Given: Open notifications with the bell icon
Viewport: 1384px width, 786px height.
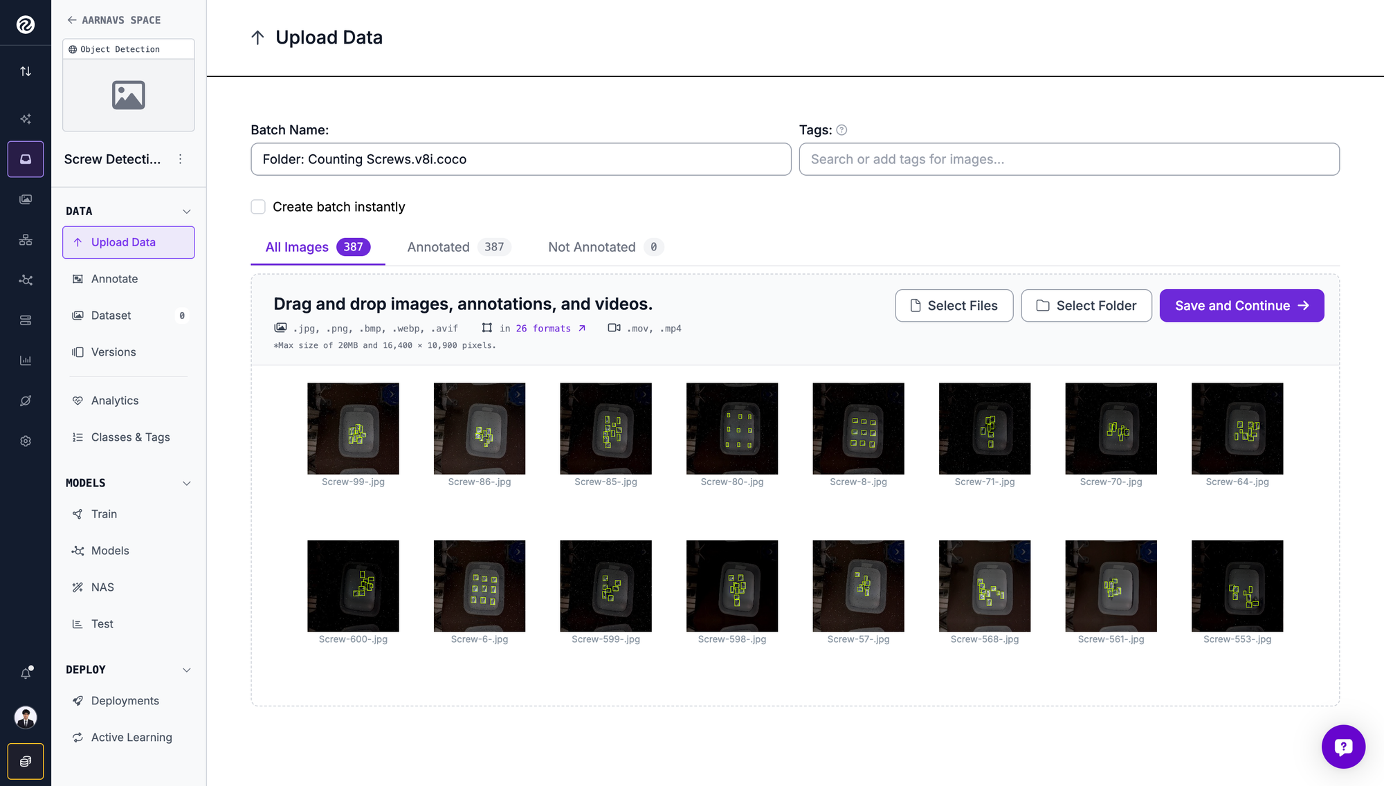Looking at the screenshot, I should [26, 673].
